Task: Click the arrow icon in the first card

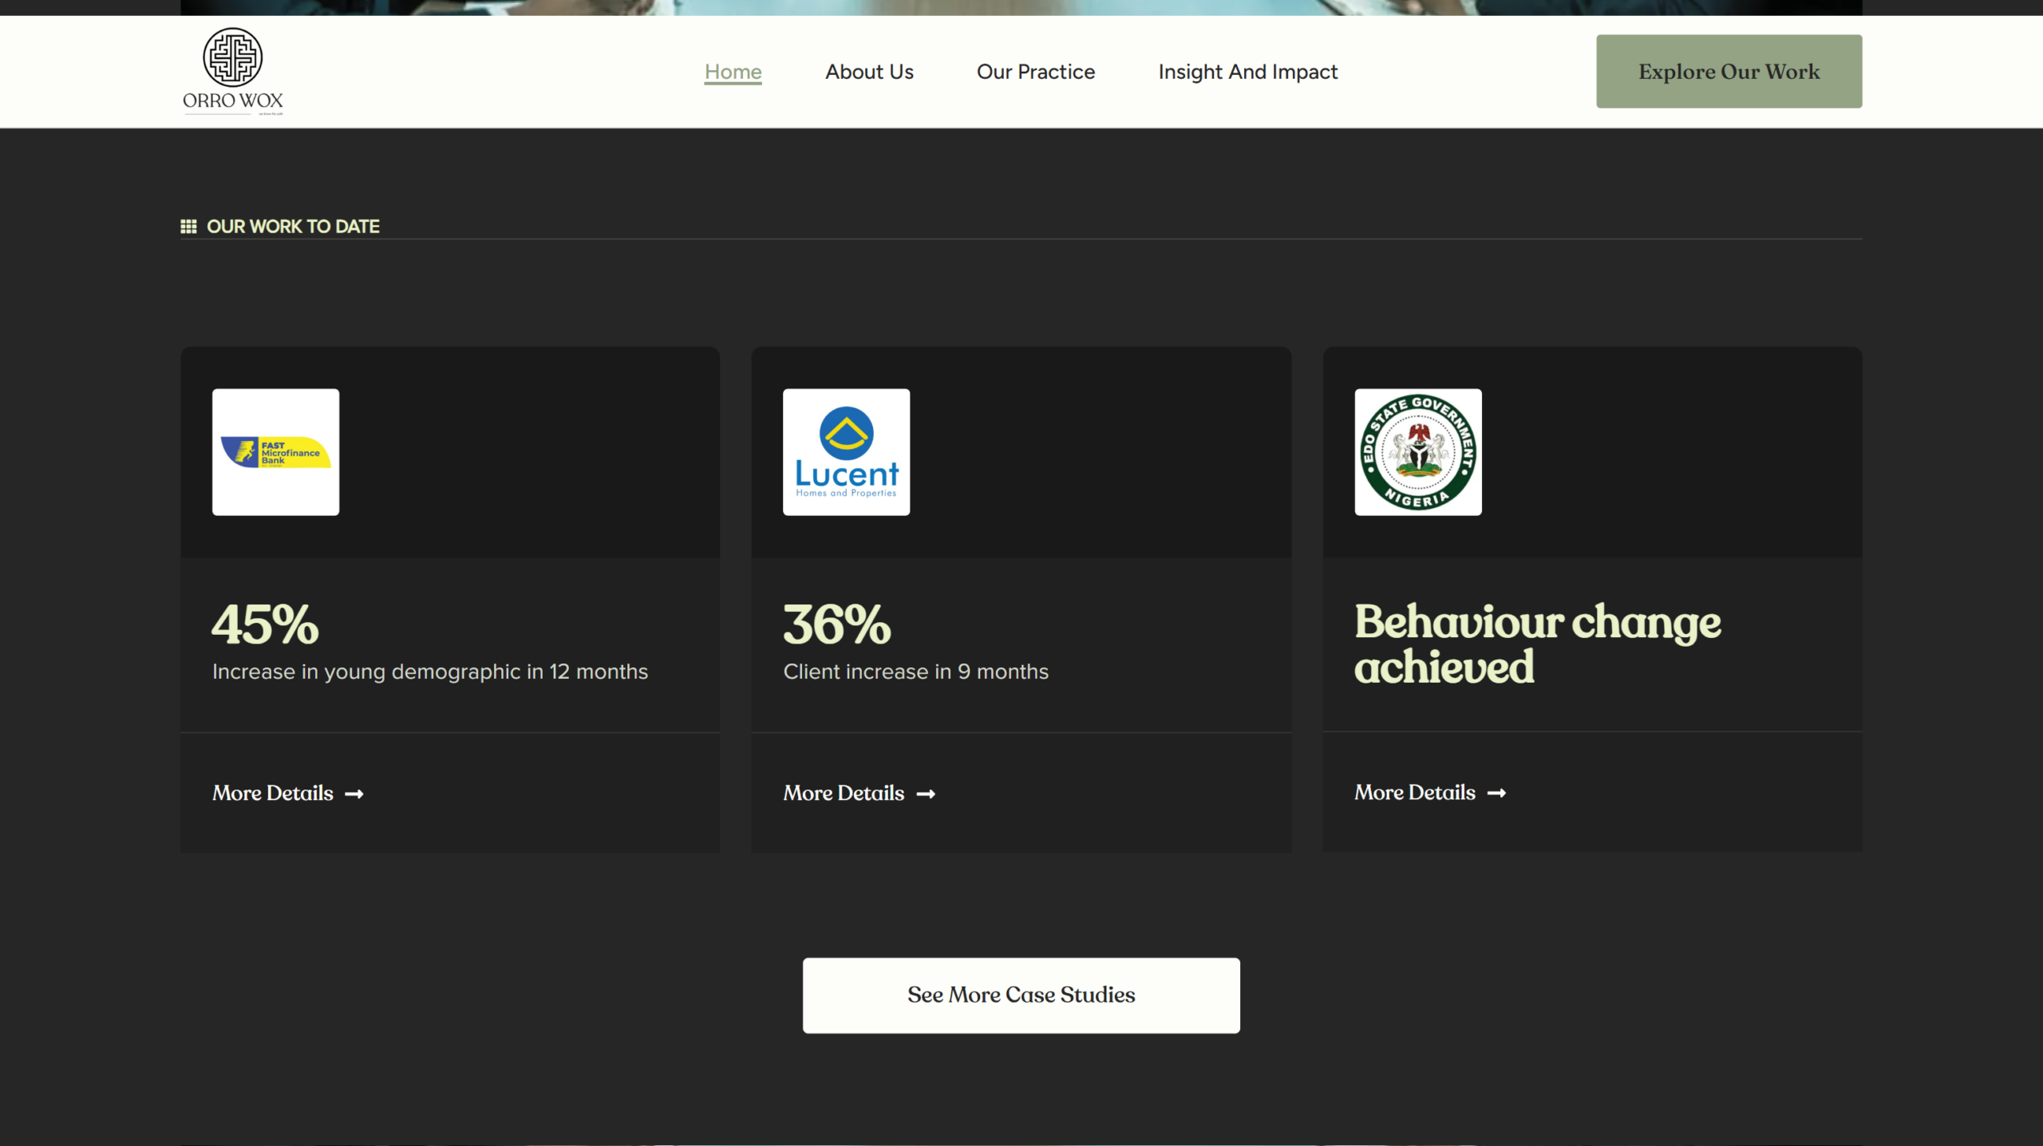Action: [x=354, y=794]
